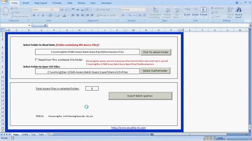Open Sort & Filter

click(230, 13)
